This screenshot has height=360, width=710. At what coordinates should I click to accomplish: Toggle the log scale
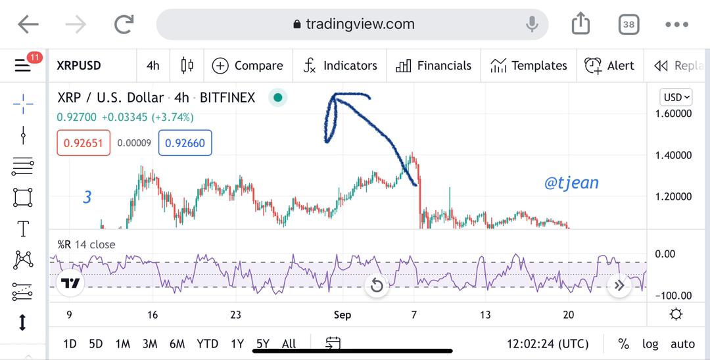[x=650, y=344]
